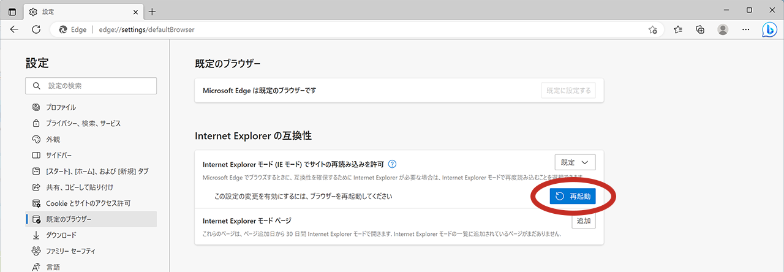Image resolution: width=784 pixels, height=272 pixels.
Task: Refresh the page with reload icon
Action: point(36,29)
